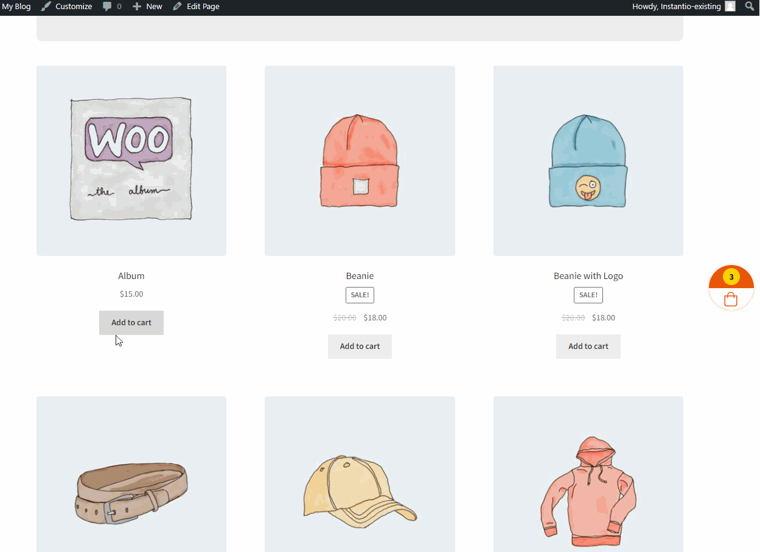Click the SALE! badge under Beanie
This screenshot has width=760, height=552.
tap(360, 295)
